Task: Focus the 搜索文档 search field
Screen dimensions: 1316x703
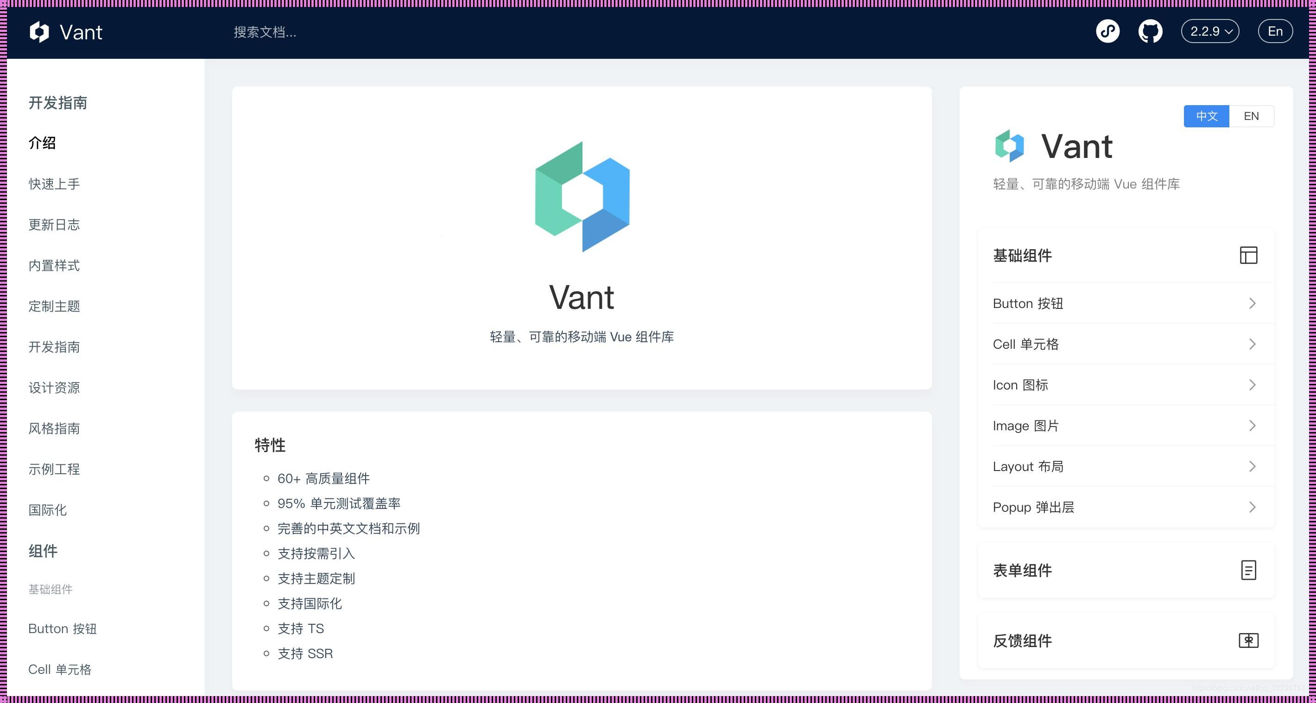Action: [x=265, y=32]
